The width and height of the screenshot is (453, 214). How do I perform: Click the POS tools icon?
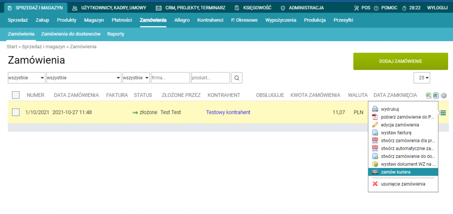(357, 8)
